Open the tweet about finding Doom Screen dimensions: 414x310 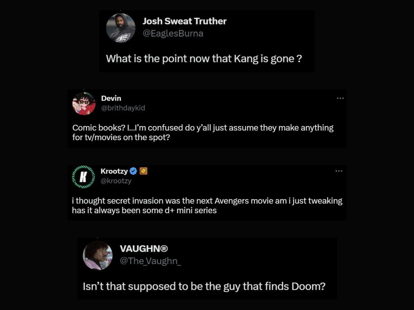pyautogui.click(x=204, y=286)
